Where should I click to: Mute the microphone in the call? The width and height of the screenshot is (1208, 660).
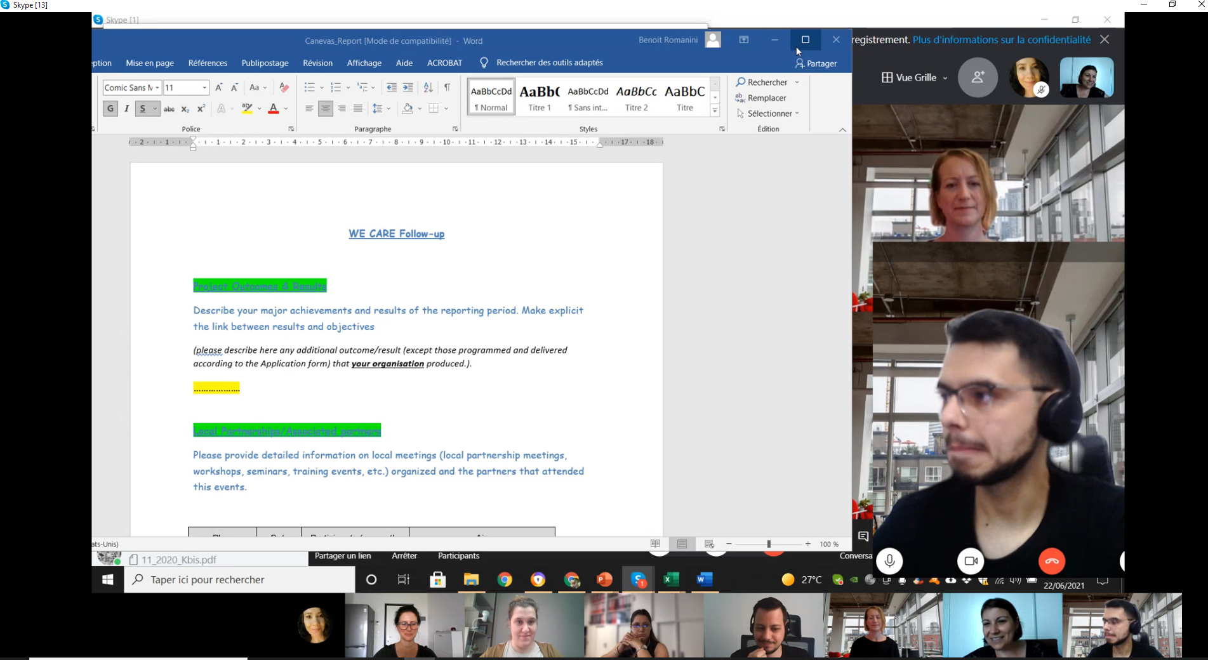[889, 561]
